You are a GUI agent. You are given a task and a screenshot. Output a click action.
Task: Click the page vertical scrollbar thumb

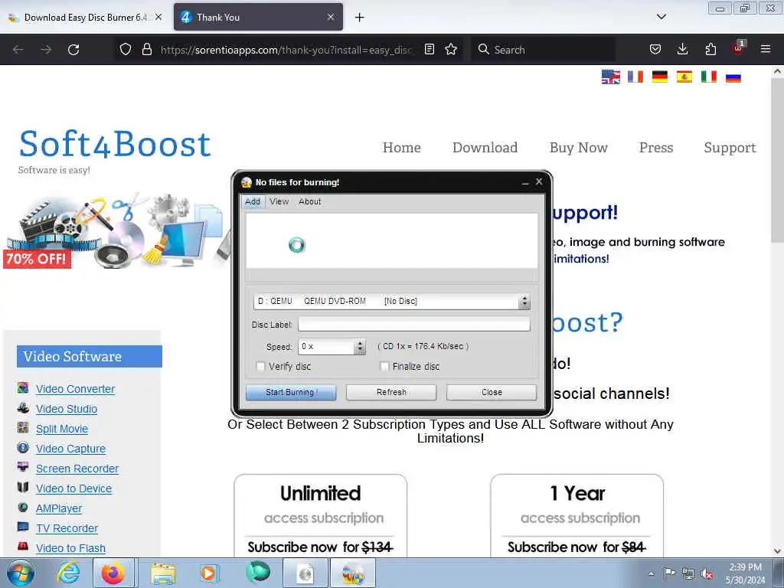click(x=777, y=160)
